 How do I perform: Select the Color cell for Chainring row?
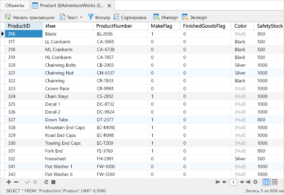coord(243,81)
